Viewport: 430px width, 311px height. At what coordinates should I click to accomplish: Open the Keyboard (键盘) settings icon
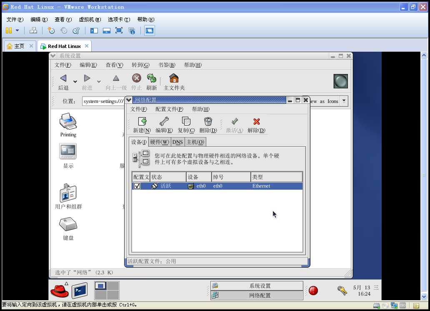tap(68, 224)
